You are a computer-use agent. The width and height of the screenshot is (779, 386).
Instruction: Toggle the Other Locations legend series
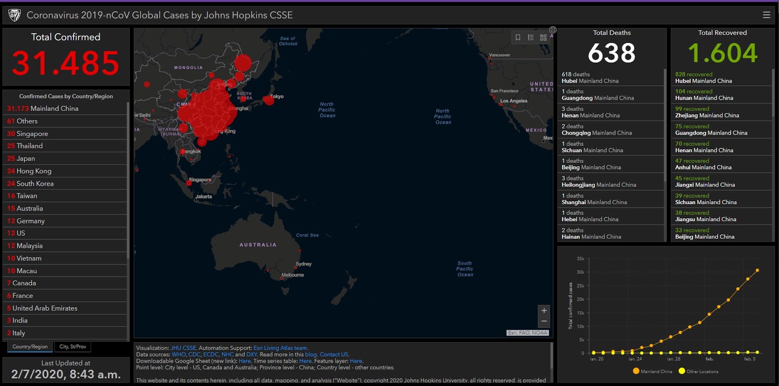click(x=698, y=371)
